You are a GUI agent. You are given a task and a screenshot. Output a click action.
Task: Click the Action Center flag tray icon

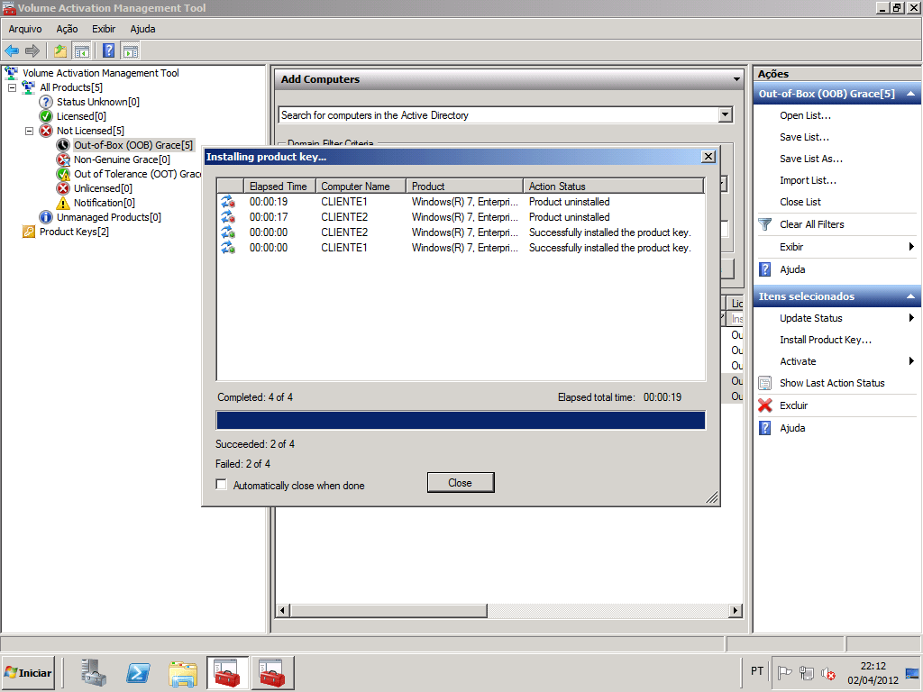(x=785, y=673)
